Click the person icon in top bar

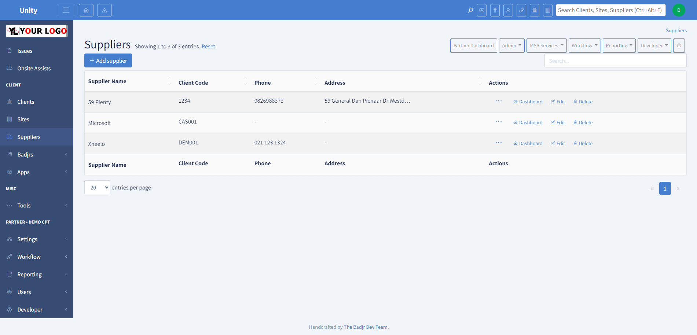508,10
